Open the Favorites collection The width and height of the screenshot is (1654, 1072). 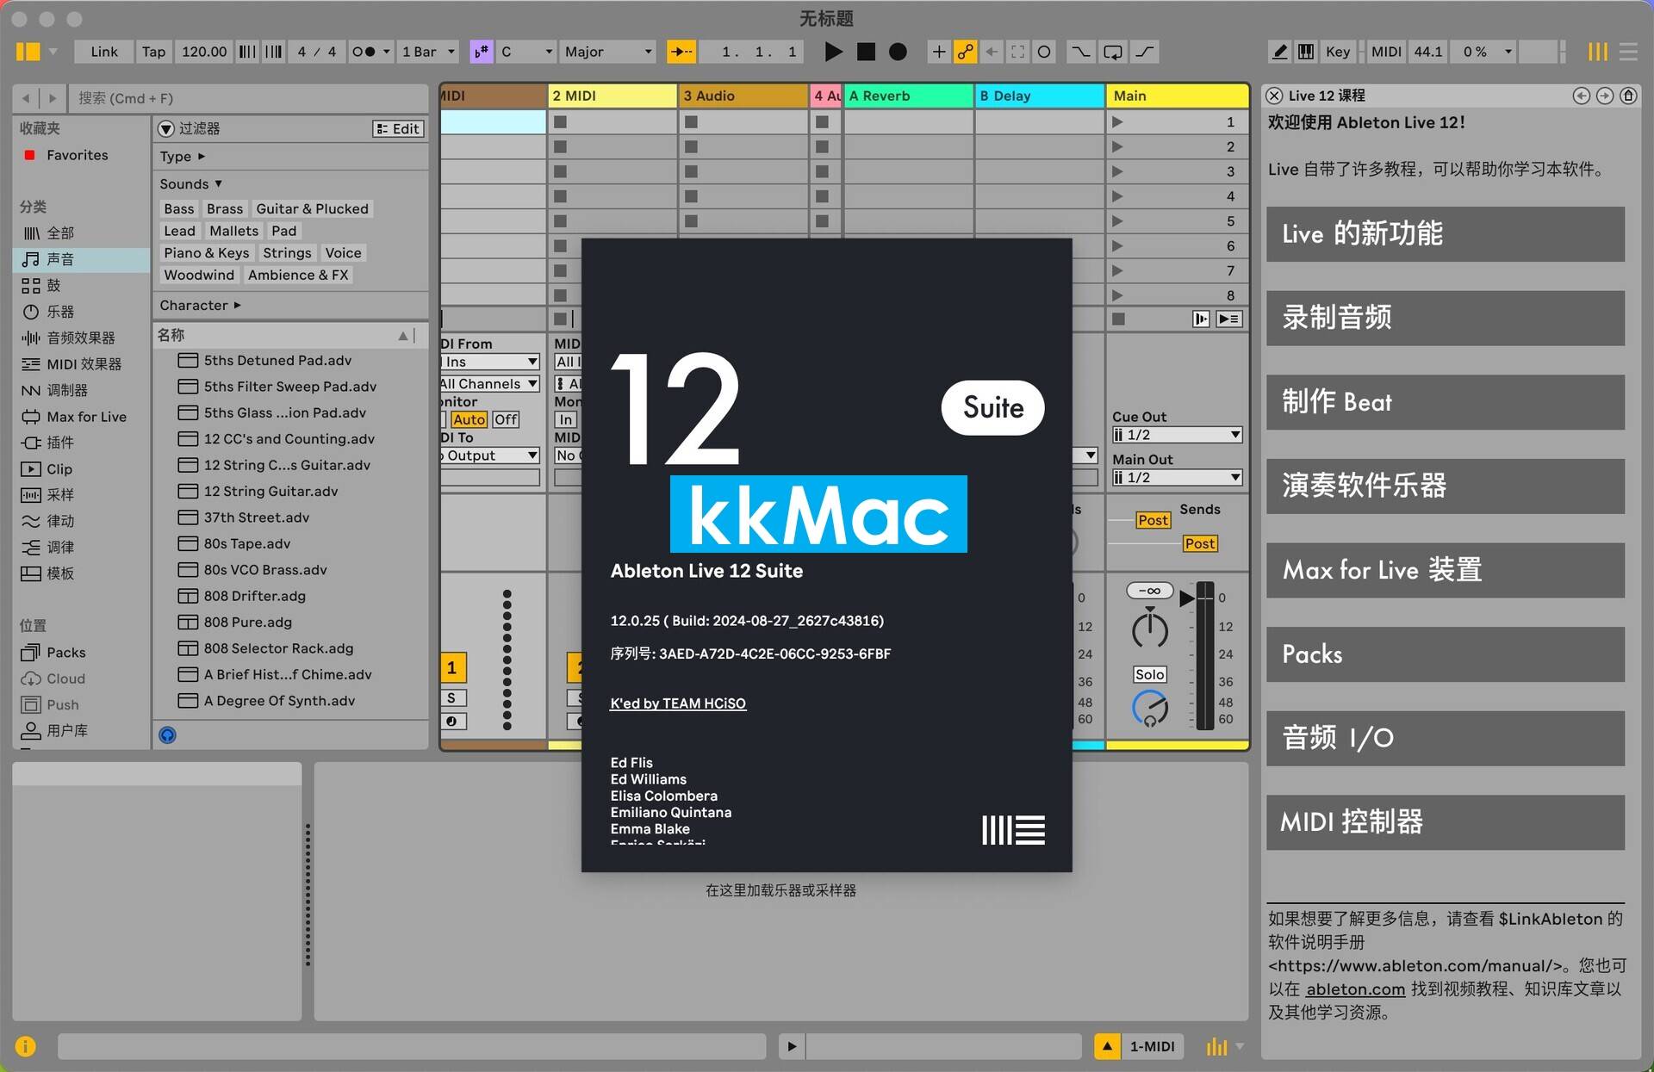pos(78,155)
